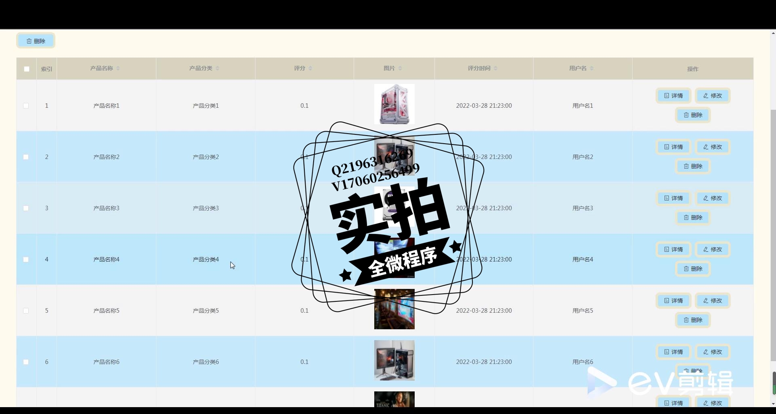Open the row 1 product image thumbnail
This screenshot has width=776, height=414.
click(x=394, y=104)
